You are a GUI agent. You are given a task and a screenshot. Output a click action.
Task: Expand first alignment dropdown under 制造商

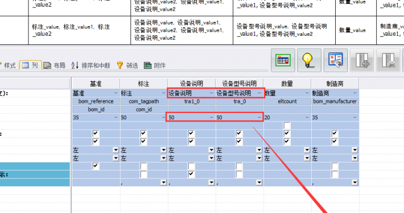pos(355,150)
